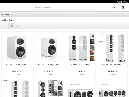This screenshot has height=97, width=129.
Task: Select nuLine 264 Standbox product image
Action: (112, 47)
